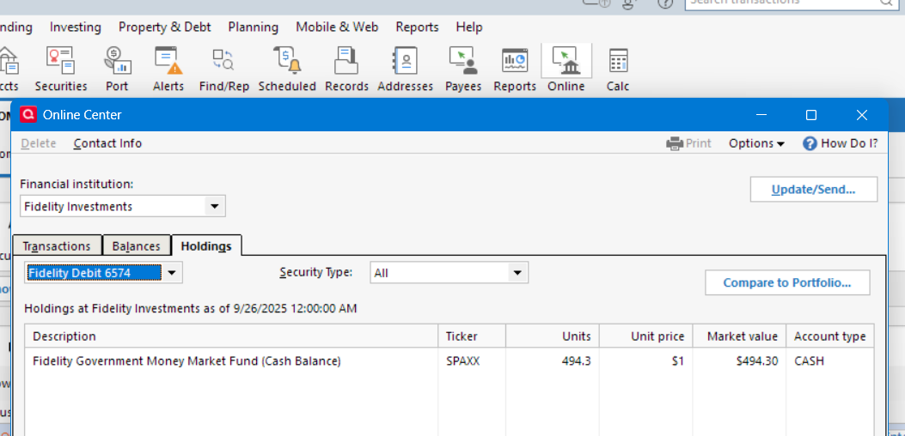
Task: Open the Options dropdown menu
Action: coord(756,143)
